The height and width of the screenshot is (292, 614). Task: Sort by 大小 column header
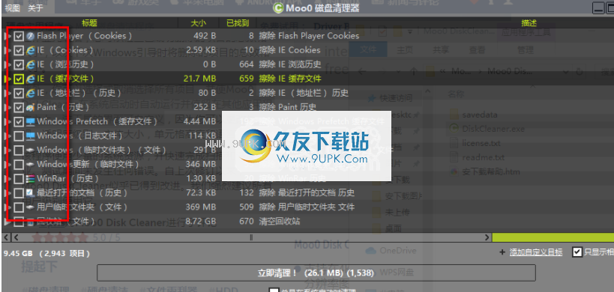pos(198,23)
